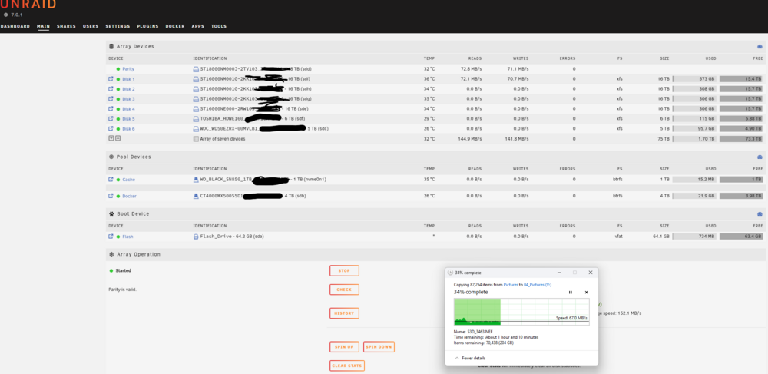Open the Cache pool device link

coord(128,180)
